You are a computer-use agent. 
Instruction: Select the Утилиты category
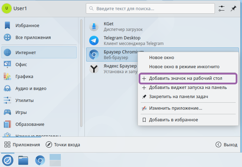[24, 100]
